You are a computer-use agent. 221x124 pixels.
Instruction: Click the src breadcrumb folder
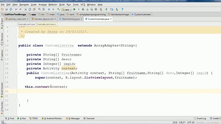coord(41,14)
